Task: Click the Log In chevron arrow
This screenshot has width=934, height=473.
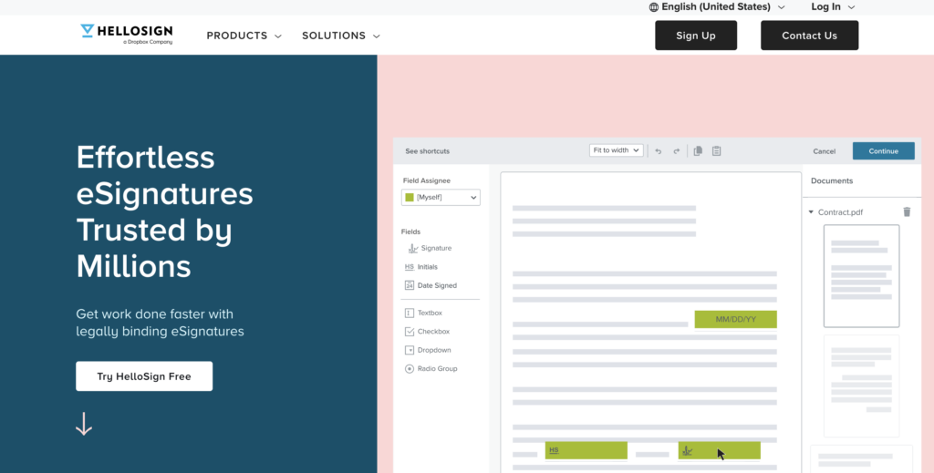Action: [x=851, y=7]
